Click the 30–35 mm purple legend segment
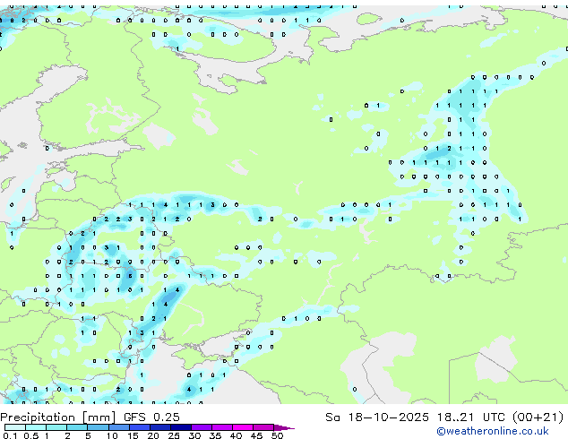Viewport: 568px width, 439px height. pyautogui.click(x=202, y=427)
